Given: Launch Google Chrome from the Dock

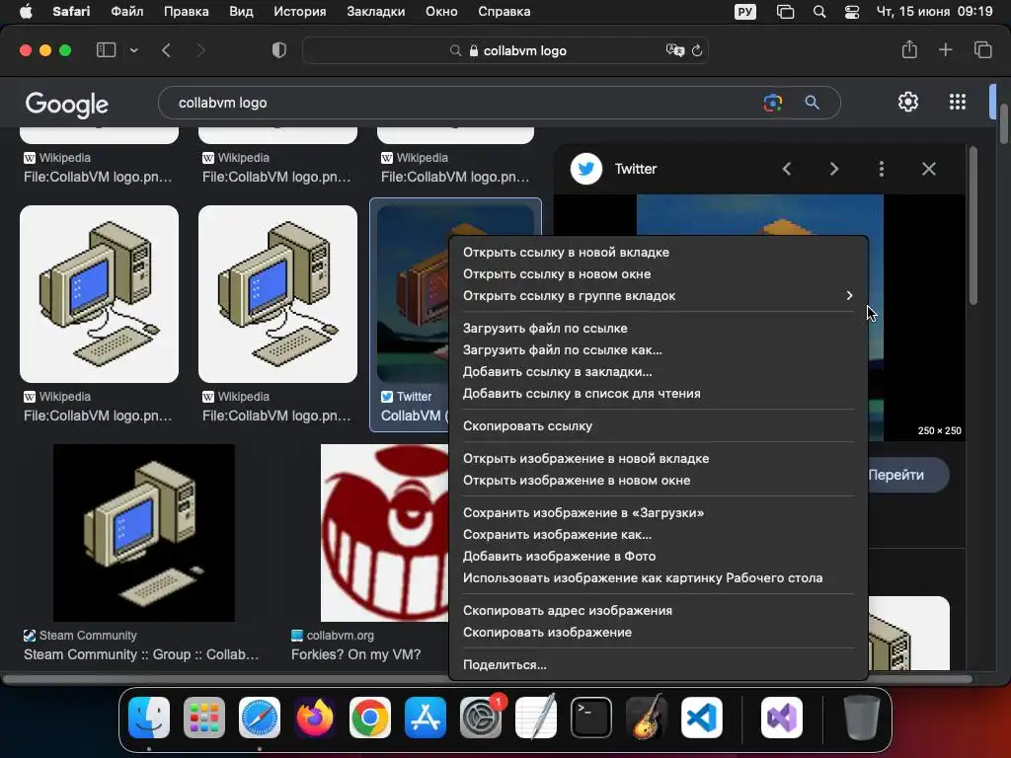Looking at the screenshot, I should coord(370,718).
